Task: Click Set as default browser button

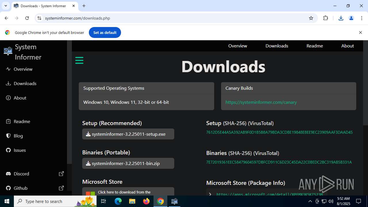Action: pos(105,32)
